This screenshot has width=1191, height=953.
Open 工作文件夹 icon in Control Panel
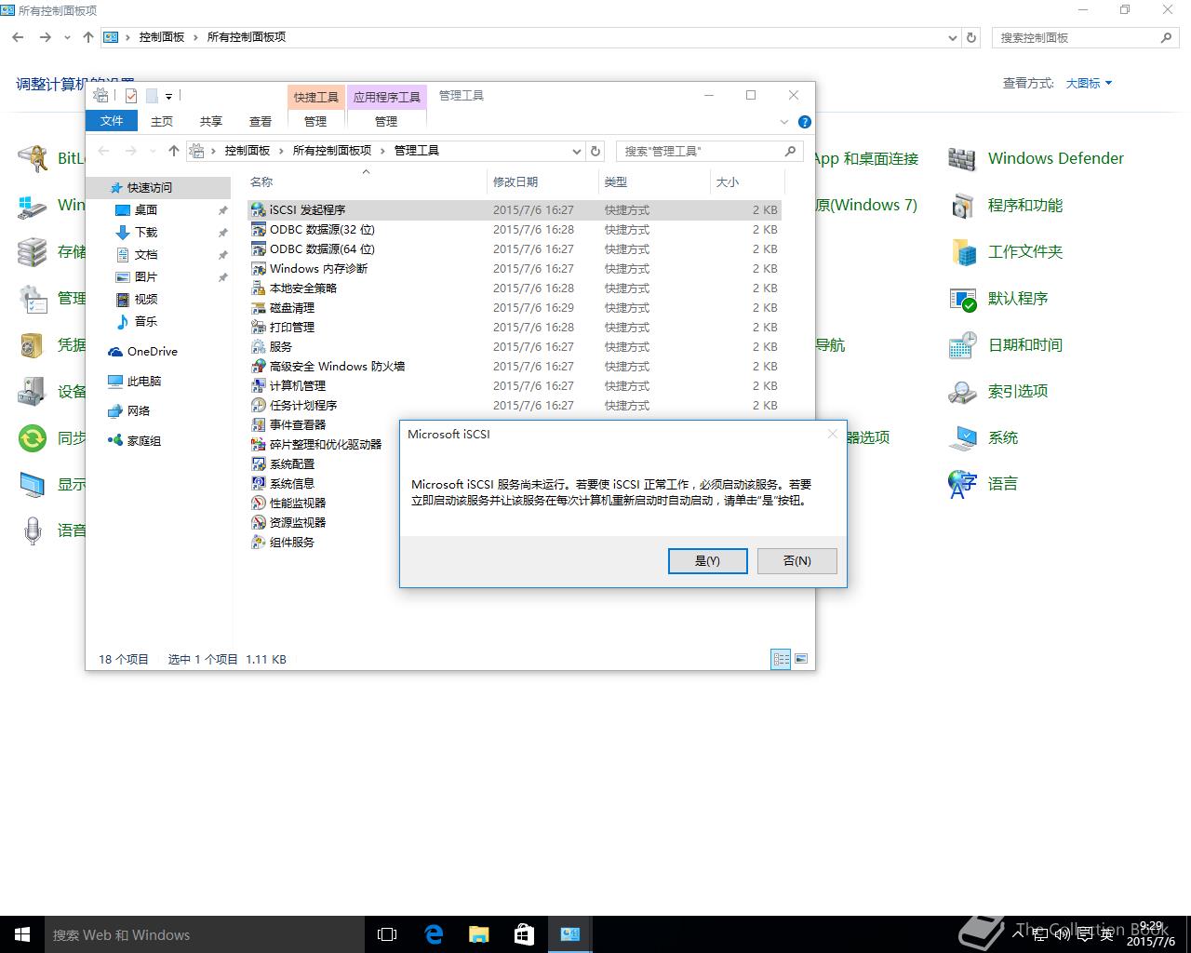click(962, 252)
